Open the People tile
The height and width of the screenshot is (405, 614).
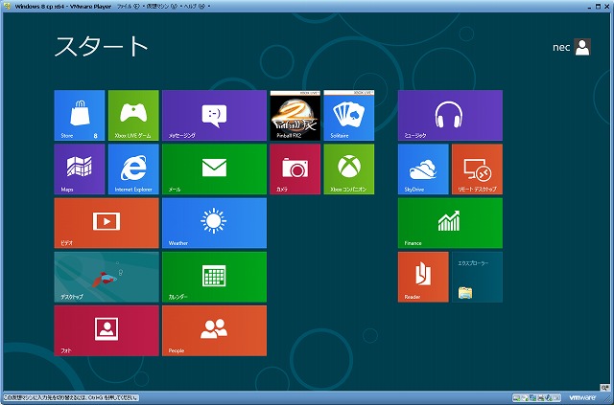click(214, 330)
